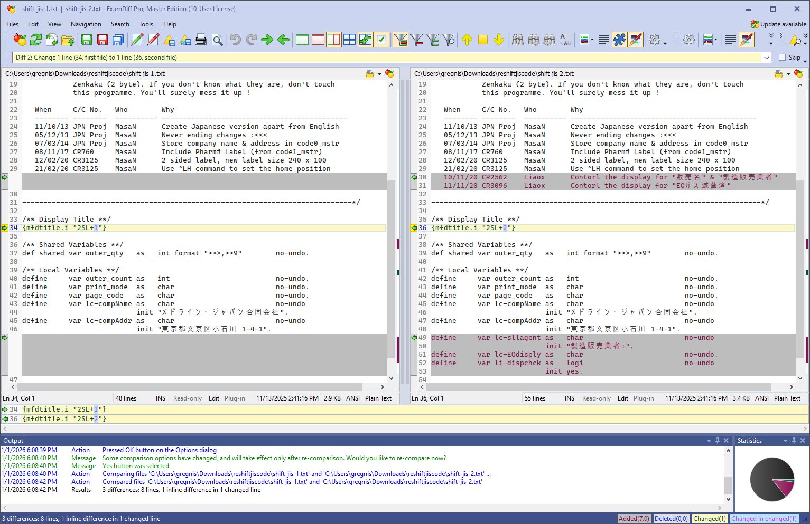The width and height of the screenshot is (810, 524).
Task: Click the green Re-compare arrows icon
Action: coord(36,40)
